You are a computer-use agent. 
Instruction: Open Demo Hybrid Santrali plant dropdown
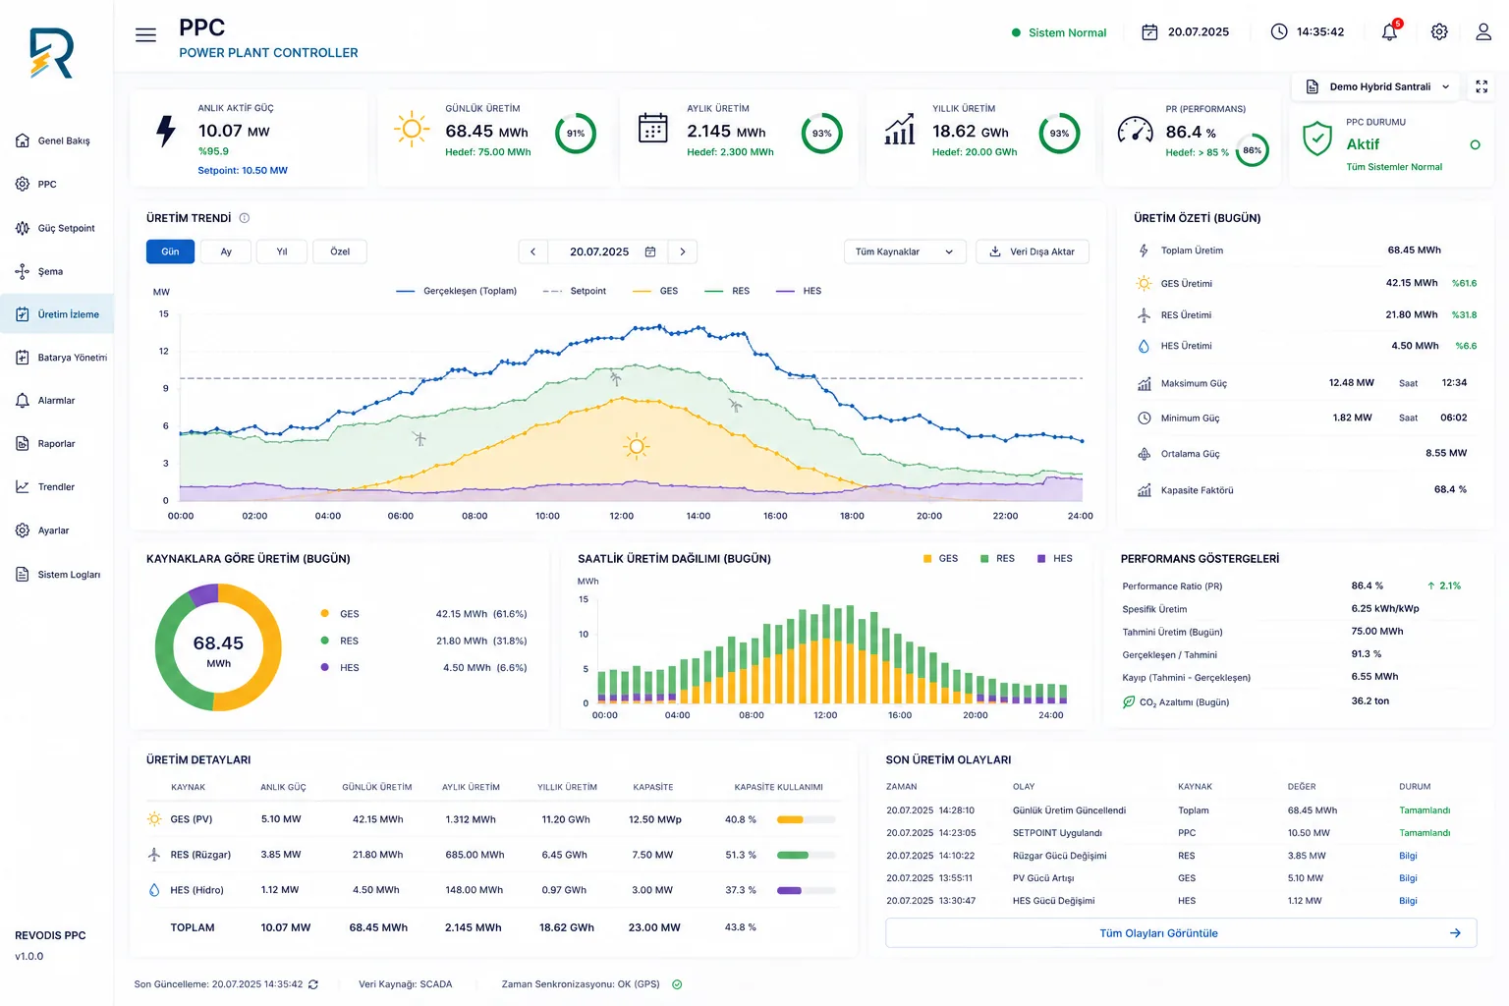coord(1376,86)
